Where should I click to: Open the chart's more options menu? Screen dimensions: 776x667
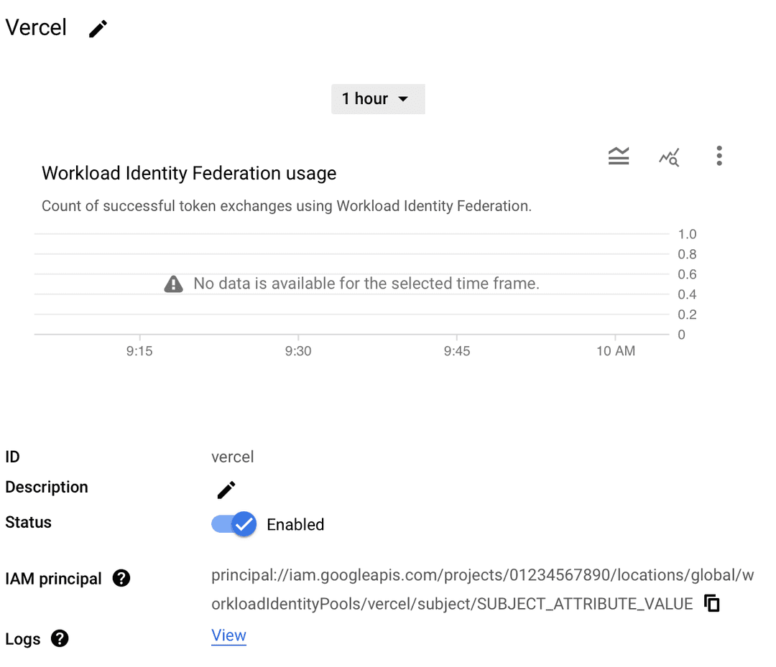[x=719, y=156]
